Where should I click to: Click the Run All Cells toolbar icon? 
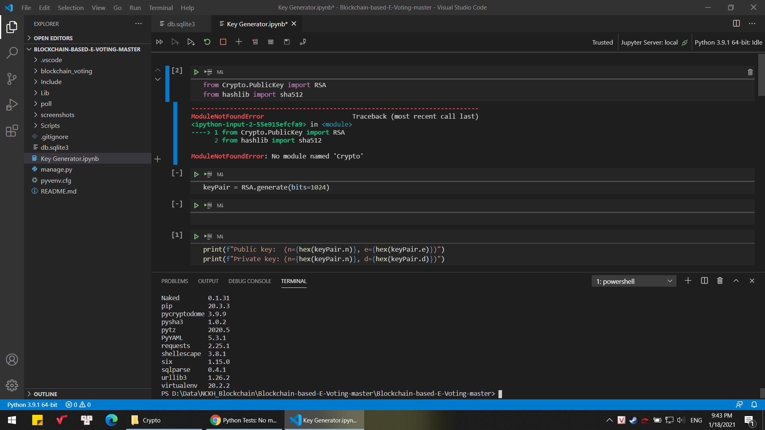click(x=159, y=42)
